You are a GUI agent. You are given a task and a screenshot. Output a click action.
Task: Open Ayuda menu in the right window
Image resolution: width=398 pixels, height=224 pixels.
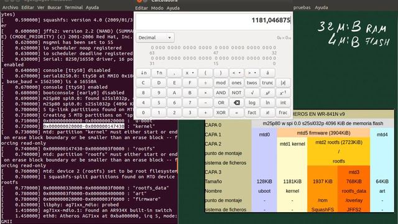tap(322, 7)
